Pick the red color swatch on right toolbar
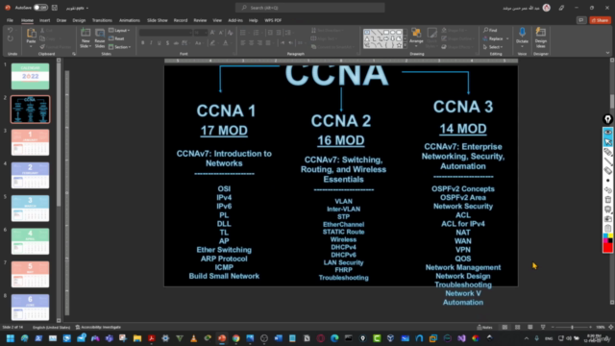The height and width of the screenshot is (346, 615). 607,248
